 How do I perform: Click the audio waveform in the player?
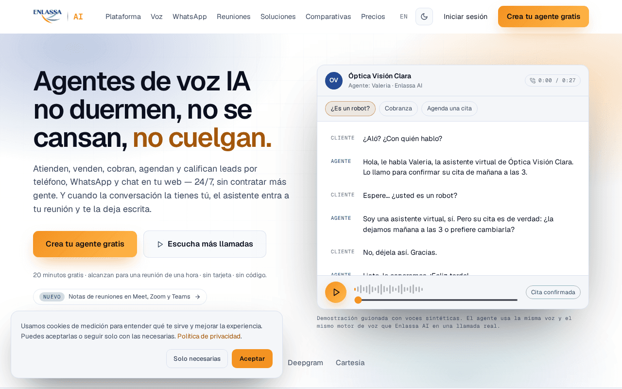[389, 289]
